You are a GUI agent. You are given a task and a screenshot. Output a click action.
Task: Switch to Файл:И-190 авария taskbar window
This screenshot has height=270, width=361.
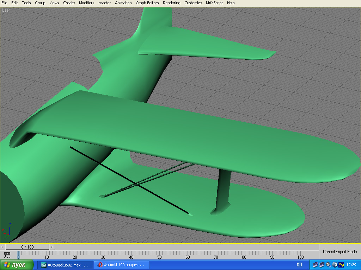(122, 265)
